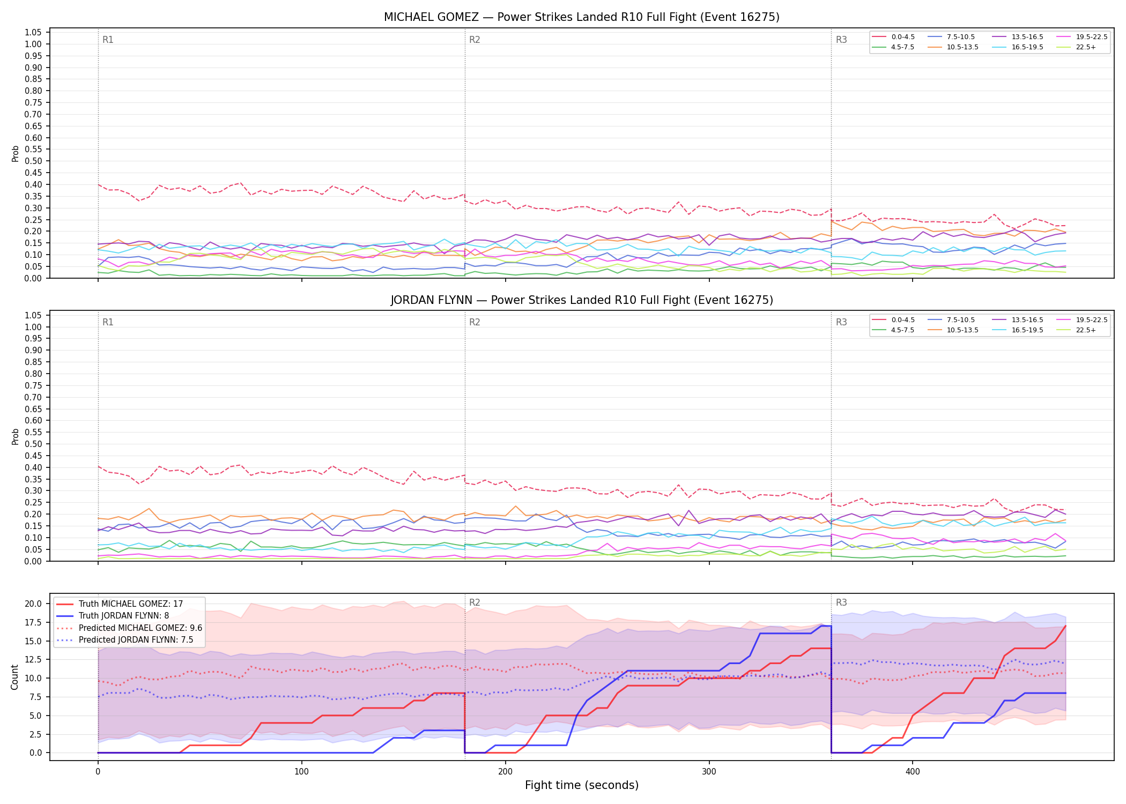This screenshot has width=1126, height=804.
Task: Click the 'Fight time (seconds)' axis label
Action: pos(582,785)
